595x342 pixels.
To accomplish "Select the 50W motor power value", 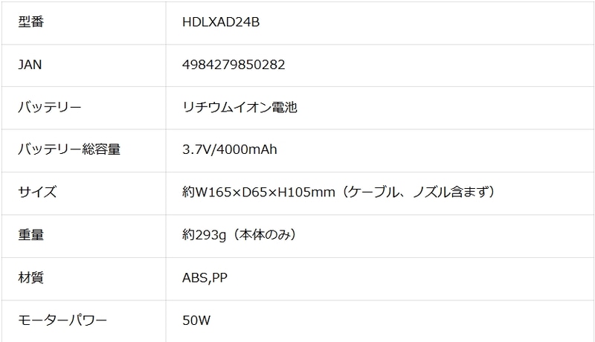I will [196, 322].
